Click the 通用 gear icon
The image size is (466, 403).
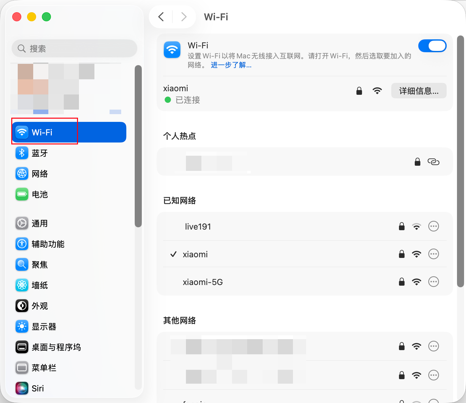pyautogui.click(x=22, y=223)
